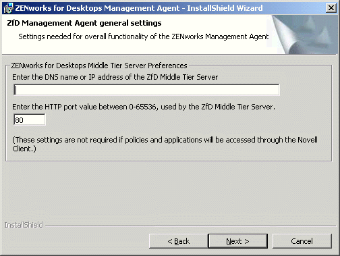Click the note about the Novell Client
The height and width of the screenshot is (256, 340).
coord(165,144)
